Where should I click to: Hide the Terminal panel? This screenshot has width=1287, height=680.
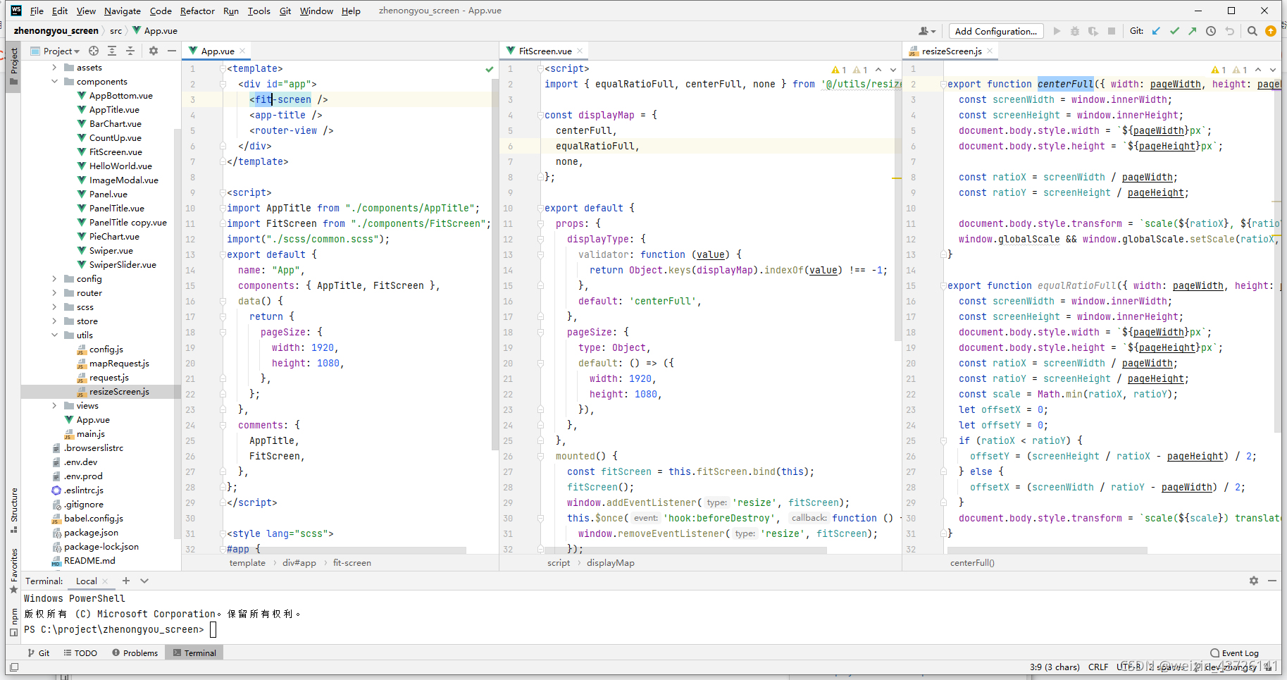point(1272,581)
